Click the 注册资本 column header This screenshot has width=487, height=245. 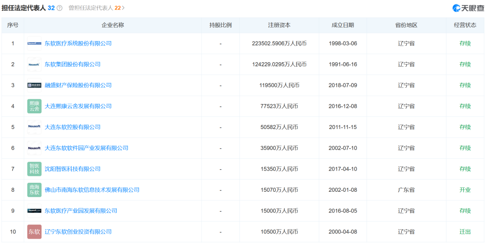tap(279, 25)
